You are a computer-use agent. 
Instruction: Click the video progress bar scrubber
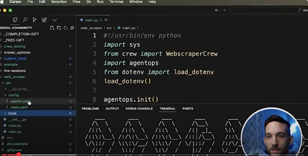coord(18,154)
